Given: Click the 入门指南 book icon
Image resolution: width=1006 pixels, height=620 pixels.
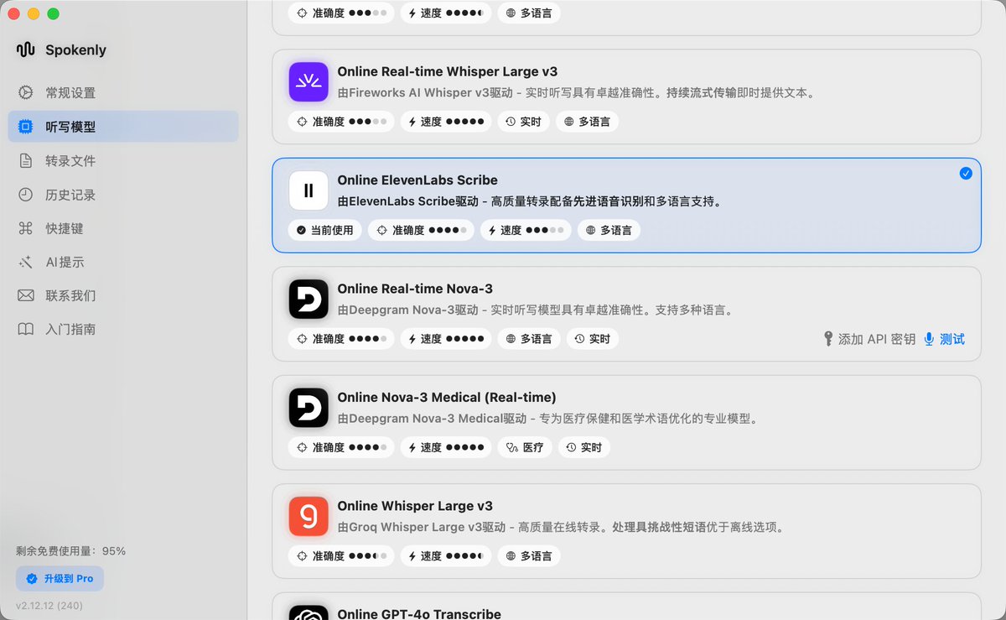Looking at the screenshot, I should click(26, 330).
